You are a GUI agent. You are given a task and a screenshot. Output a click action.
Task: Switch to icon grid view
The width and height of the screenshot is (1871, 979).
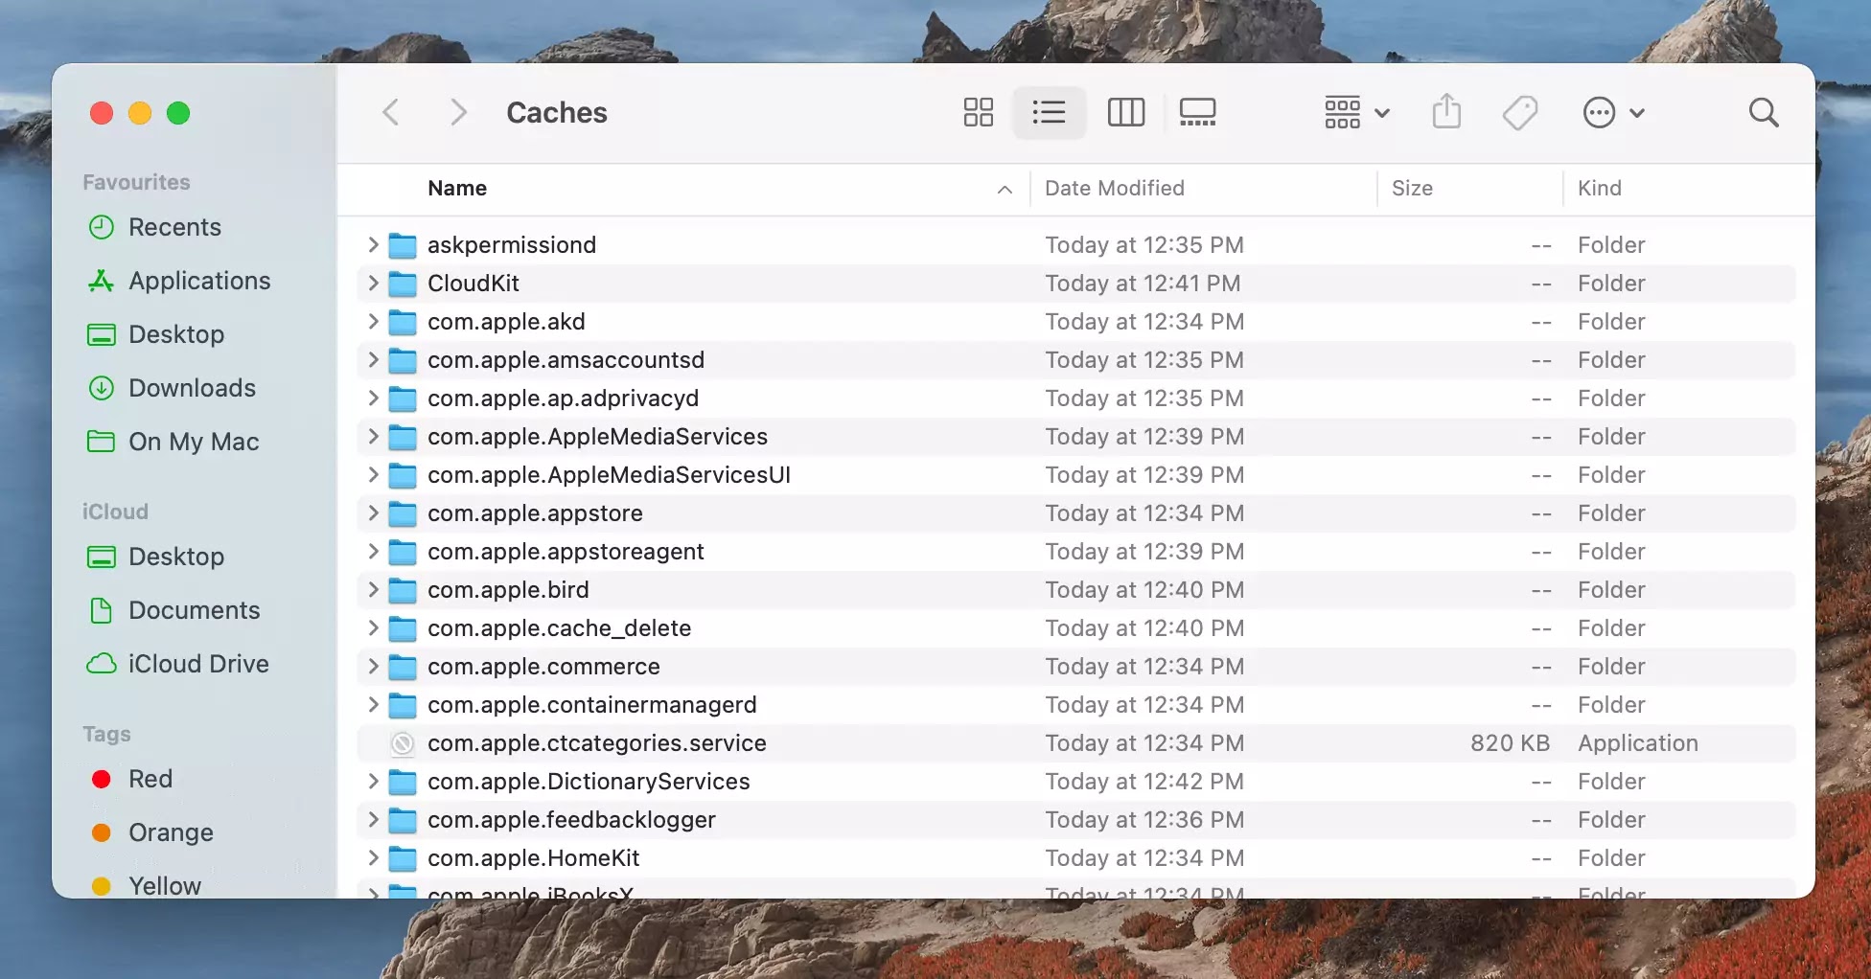coord(978,113)
